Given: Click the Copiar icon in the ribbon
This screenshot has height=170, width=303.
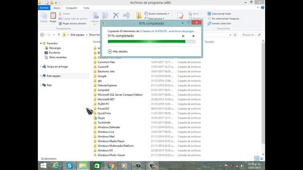Looking at the screenshot, I should point(44,16).
